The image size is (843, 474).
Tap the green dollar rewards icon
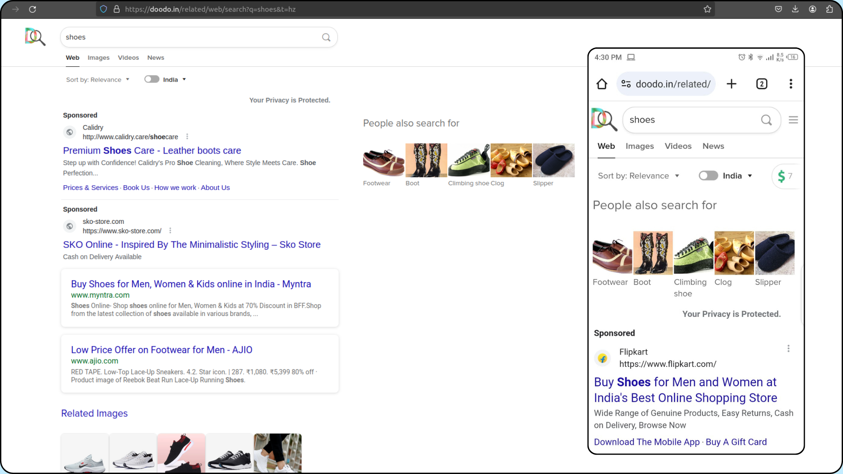(x=782, y=176)
